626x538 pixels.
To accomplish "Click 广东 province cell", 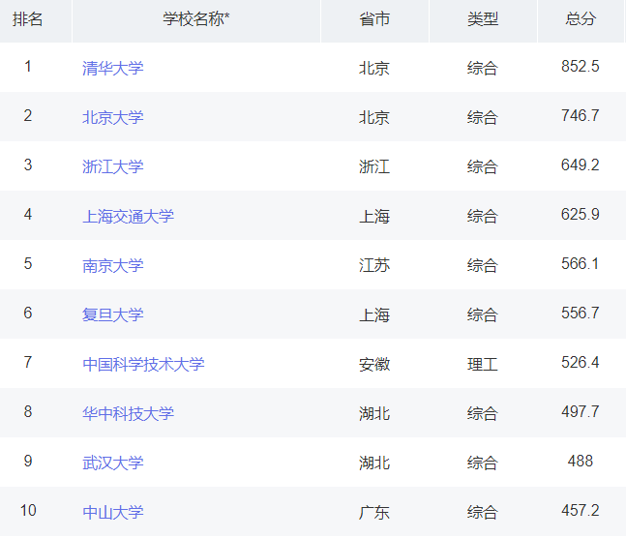I will point(374,513).
